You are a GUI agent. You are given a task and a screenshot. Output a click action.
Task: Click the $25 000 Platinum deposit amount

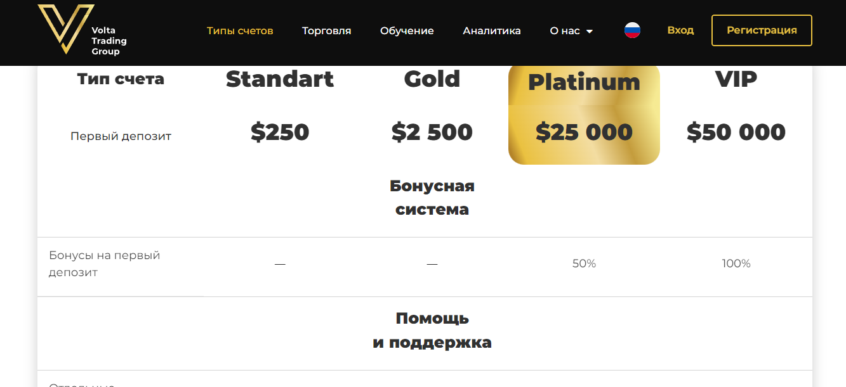(584, 132)
